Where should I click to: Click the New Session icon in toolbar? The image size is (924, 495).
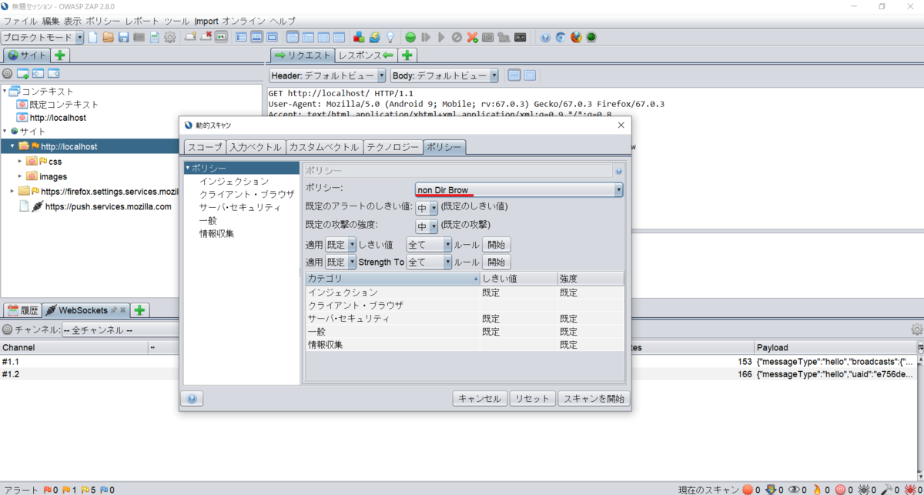(x=92, y=37)
